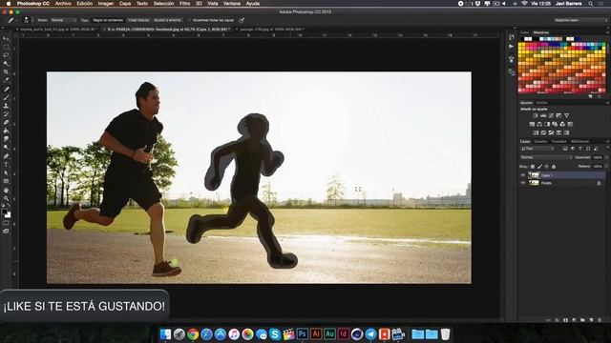Add a Levels adjustment
Viewport: 611px width, 343px height.
point(543,115)
